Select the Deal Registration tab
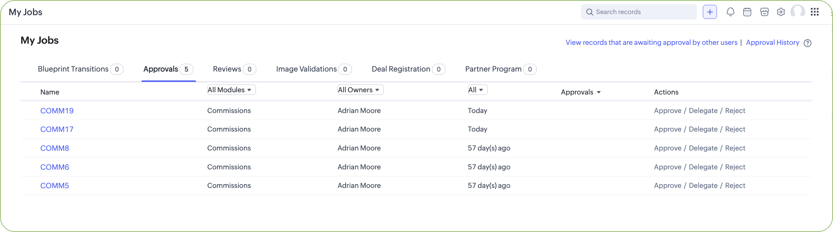 408,69
